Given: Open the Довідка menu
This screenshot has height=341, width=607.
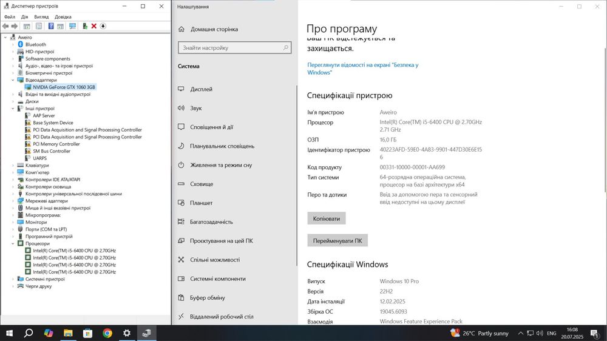Looking at the screenshot, I should pyautogui.click(x=63, y=17).
